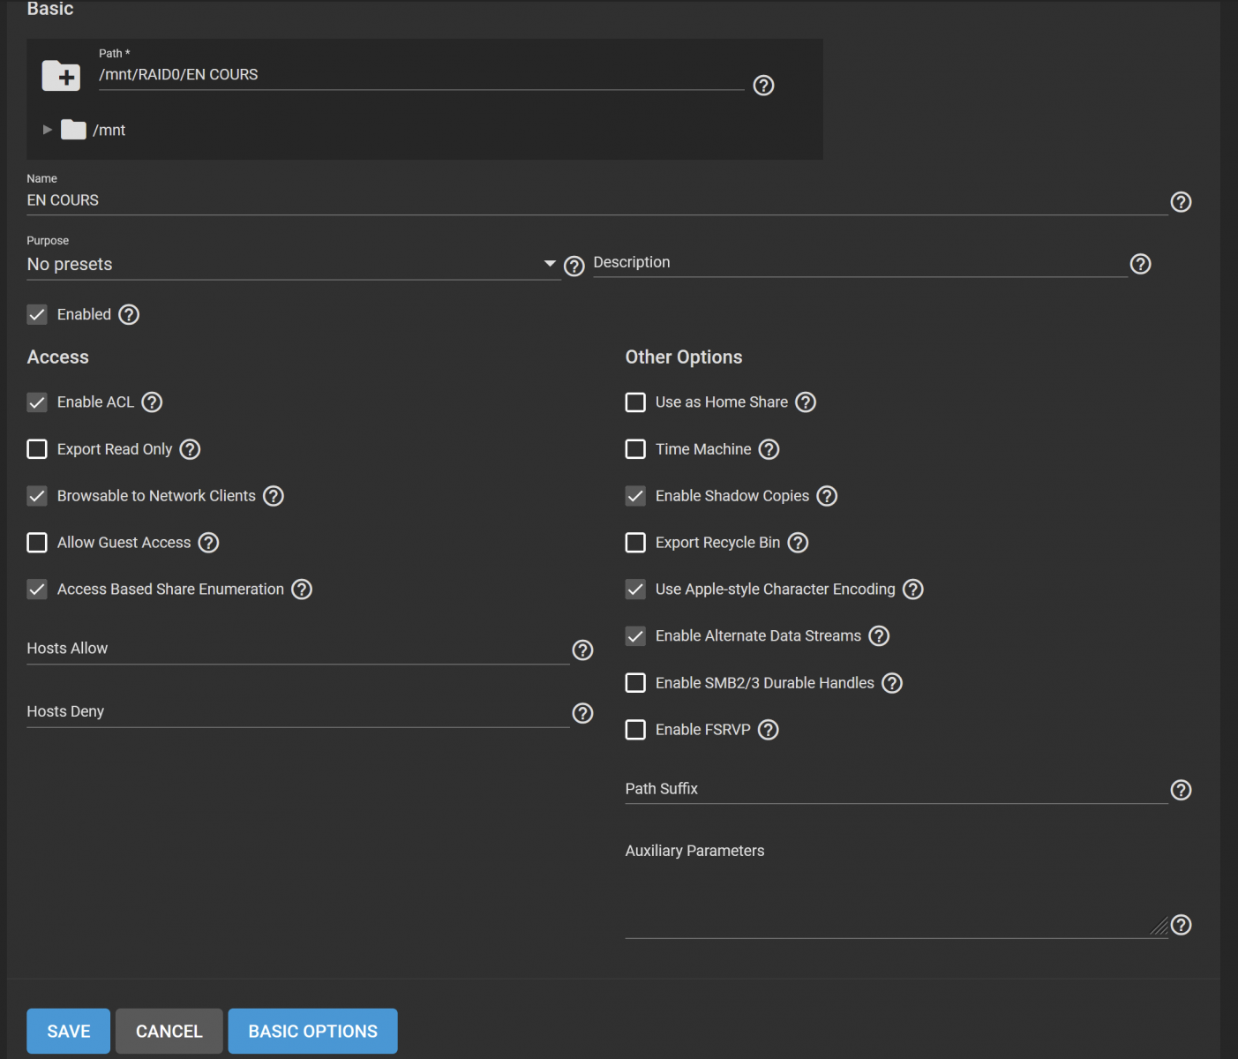Show help for Export Recycle Bin
The image size is (1238, 1059).
pyautogui.click(x=798, y=543)
